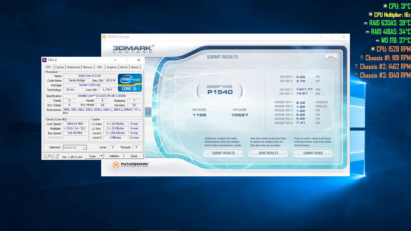This screenshot has width=411, height=231.
Task: Click the Chassis #2 fan icon
Action: pos(357,66)
